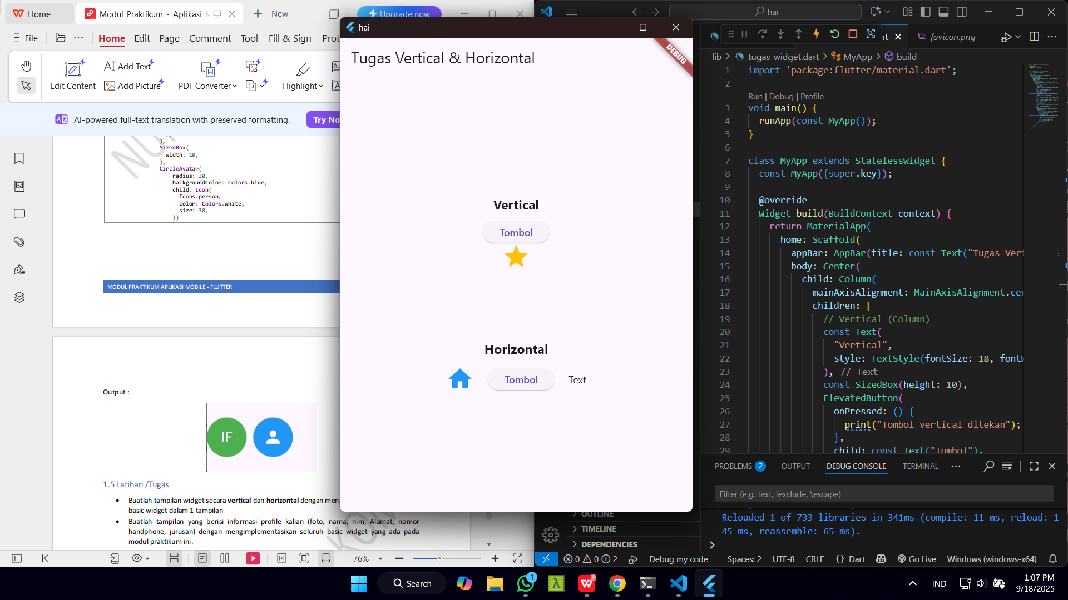Open the VS Code Manage gear icon
Viewport: 1068px width, 600px height.
coord(550,535)
